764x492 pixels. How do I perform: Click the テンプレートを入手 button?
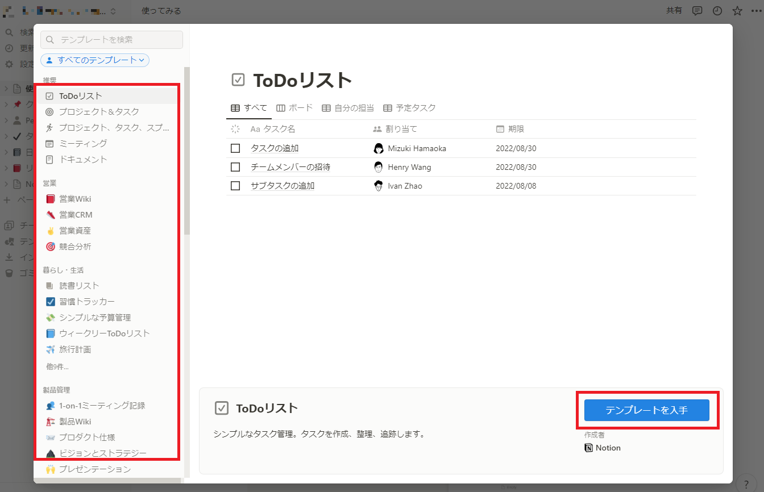coord(646,410)
